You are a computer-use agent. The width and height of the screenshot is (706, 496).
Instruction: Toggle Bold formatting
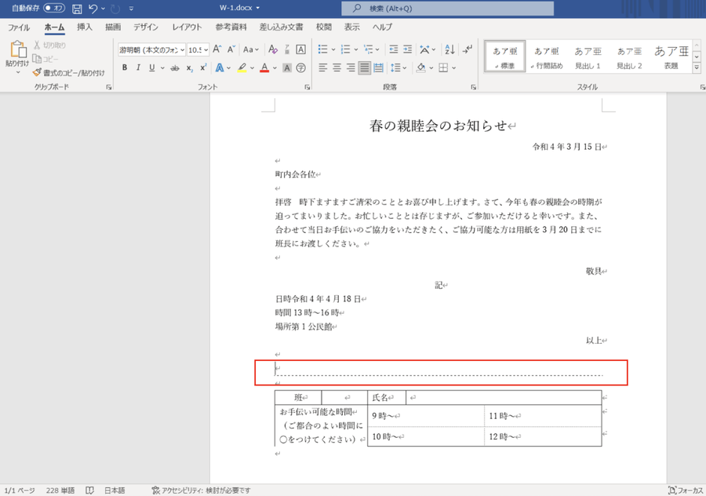tap(125, 68)
